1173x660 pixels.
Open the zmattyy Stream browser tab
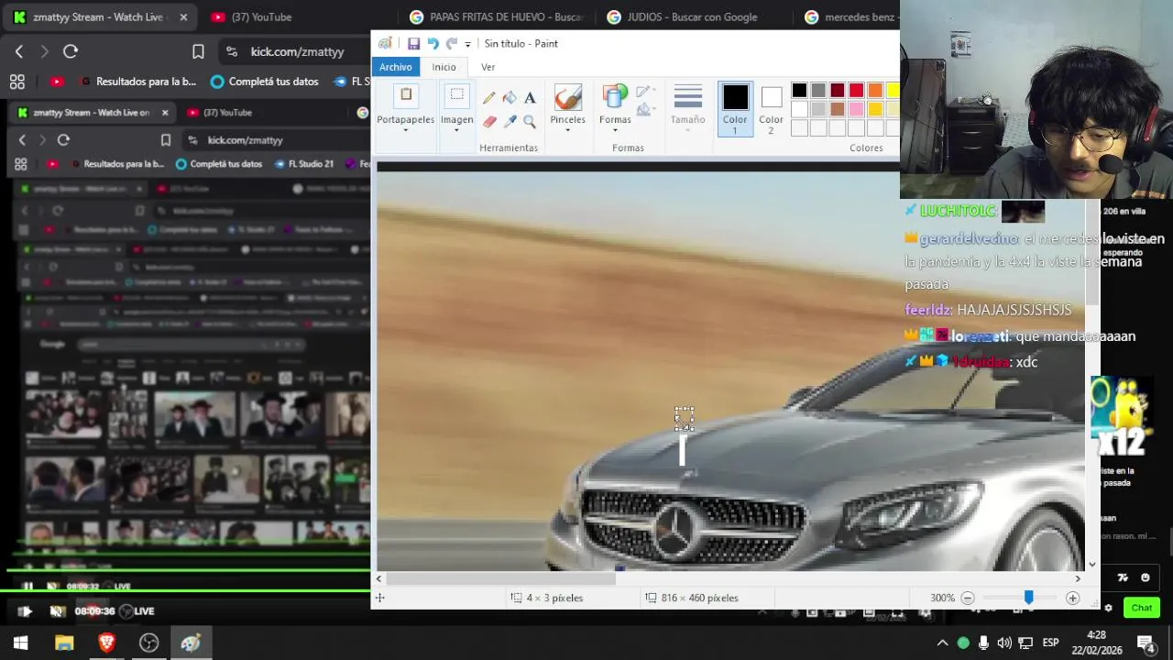[99, 17]
